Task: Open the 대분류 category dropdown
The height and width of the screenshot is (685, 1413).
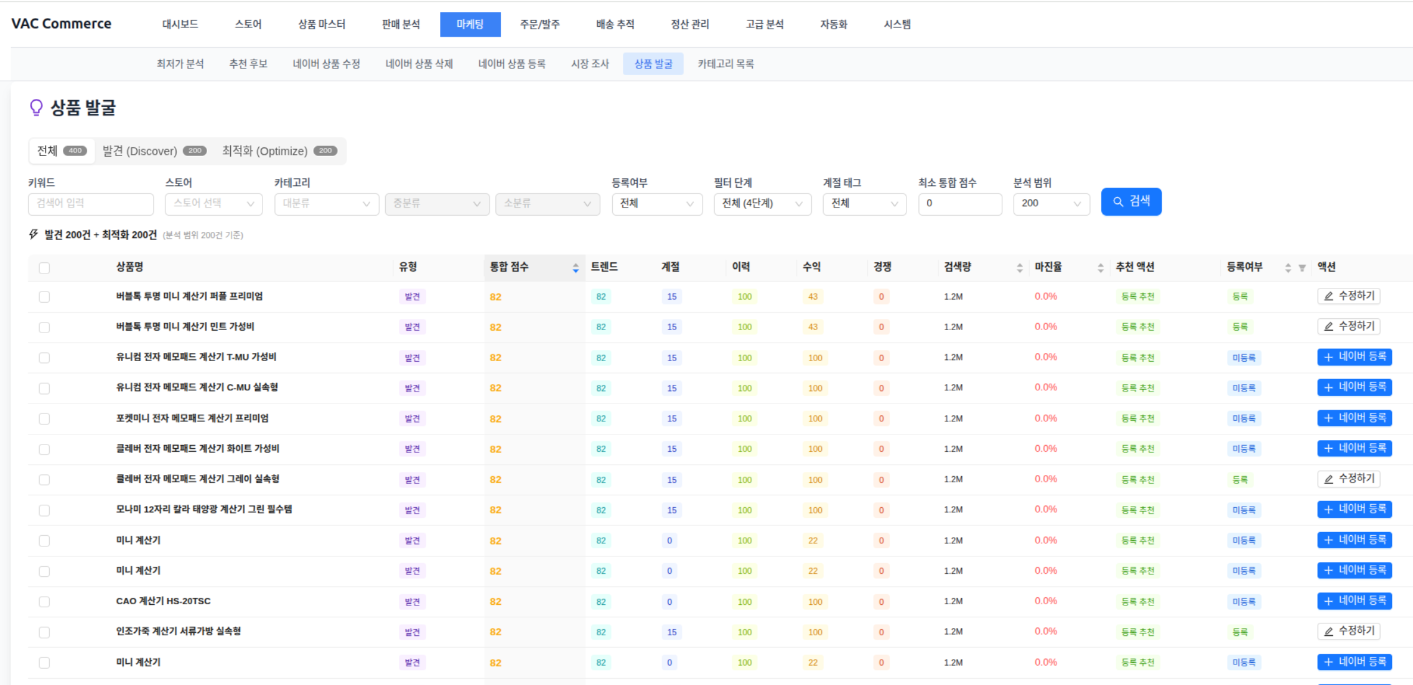Action: [327, 203]
